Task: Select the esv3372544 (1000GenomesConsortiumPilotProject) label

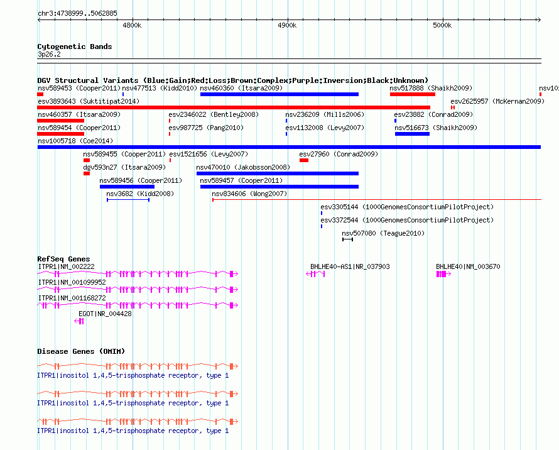Action: click(407, 220)
